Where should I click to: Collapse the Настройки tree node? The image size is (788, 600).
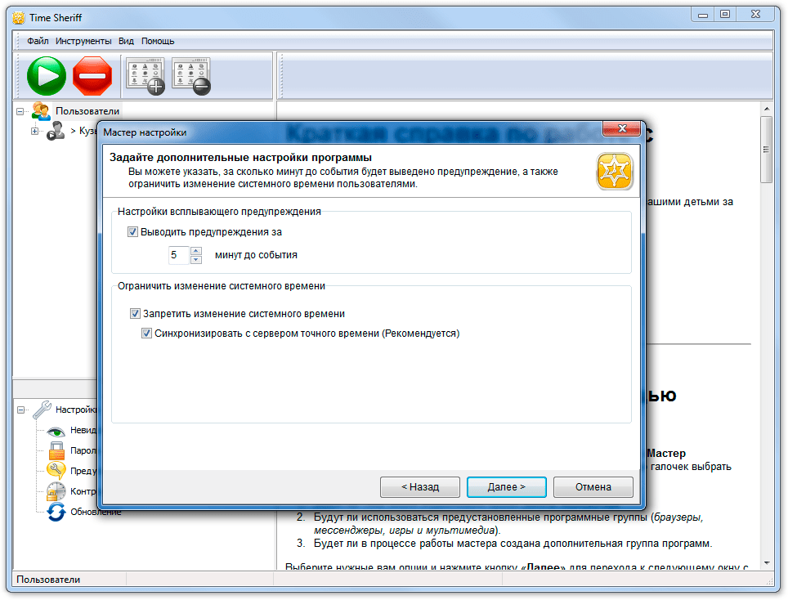20,410
